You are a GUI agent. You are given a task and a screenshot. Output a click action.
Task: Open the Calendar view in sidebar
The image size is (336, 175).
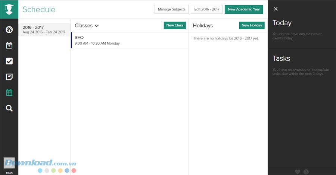9,45
